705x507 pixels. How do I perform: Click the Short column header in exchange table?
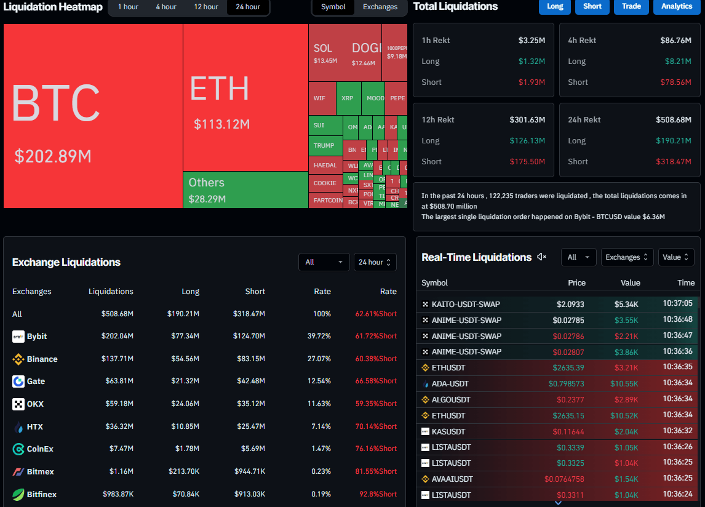(x=255, y=292)
